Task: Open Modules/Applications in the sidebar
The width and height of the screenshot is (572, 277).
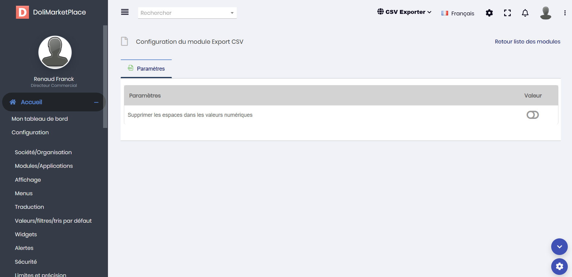Action: click(44, 166)
